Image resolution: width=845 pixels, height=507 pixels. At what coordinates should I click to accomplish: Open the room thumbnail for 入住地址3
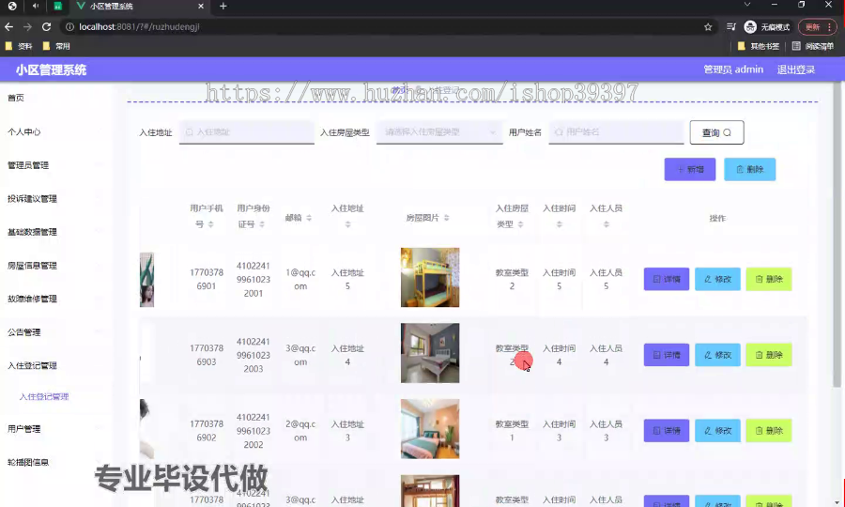(x=430, y=429)
